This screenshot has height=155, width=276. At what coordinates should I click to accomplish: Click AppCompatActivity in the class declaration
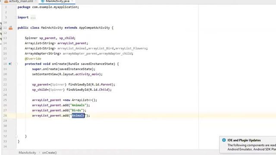(94, 28)
